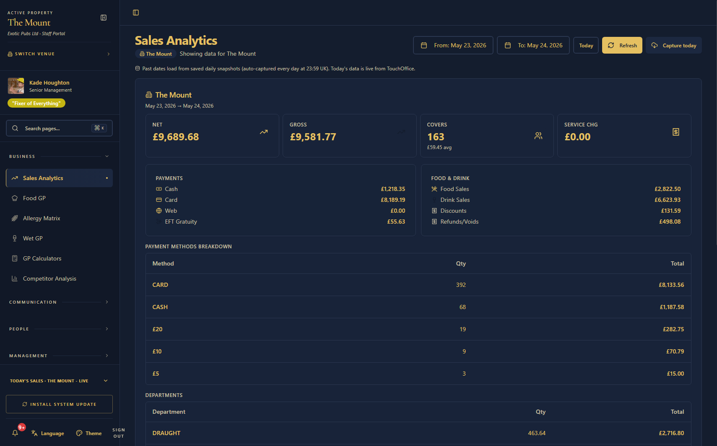Viewport: 717px width, 446px height.
Task: Click the covers average £59.45 avg
Action: coord(439,147)
